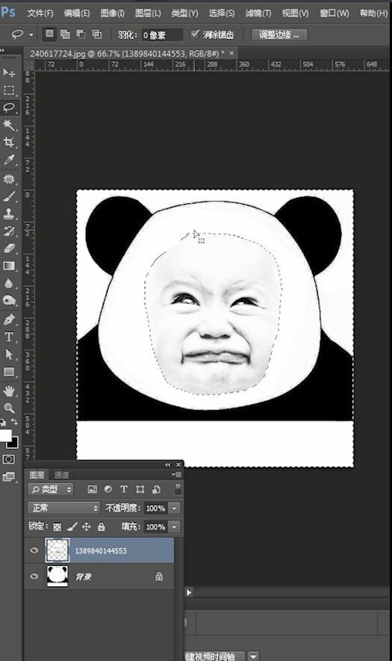
Task: Toggle lock image pixels brush icon
Action: tap(72, 527)
